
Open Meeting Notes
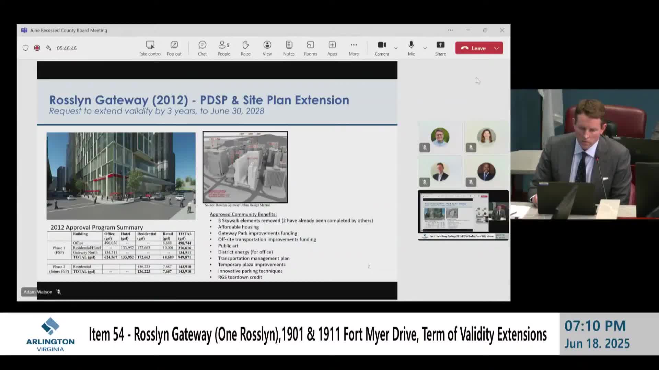tap(289, 48)
